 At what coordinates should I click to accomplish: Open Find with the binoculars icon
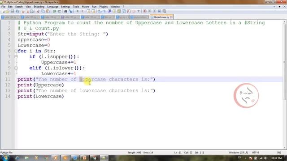[x=65, y=11]
